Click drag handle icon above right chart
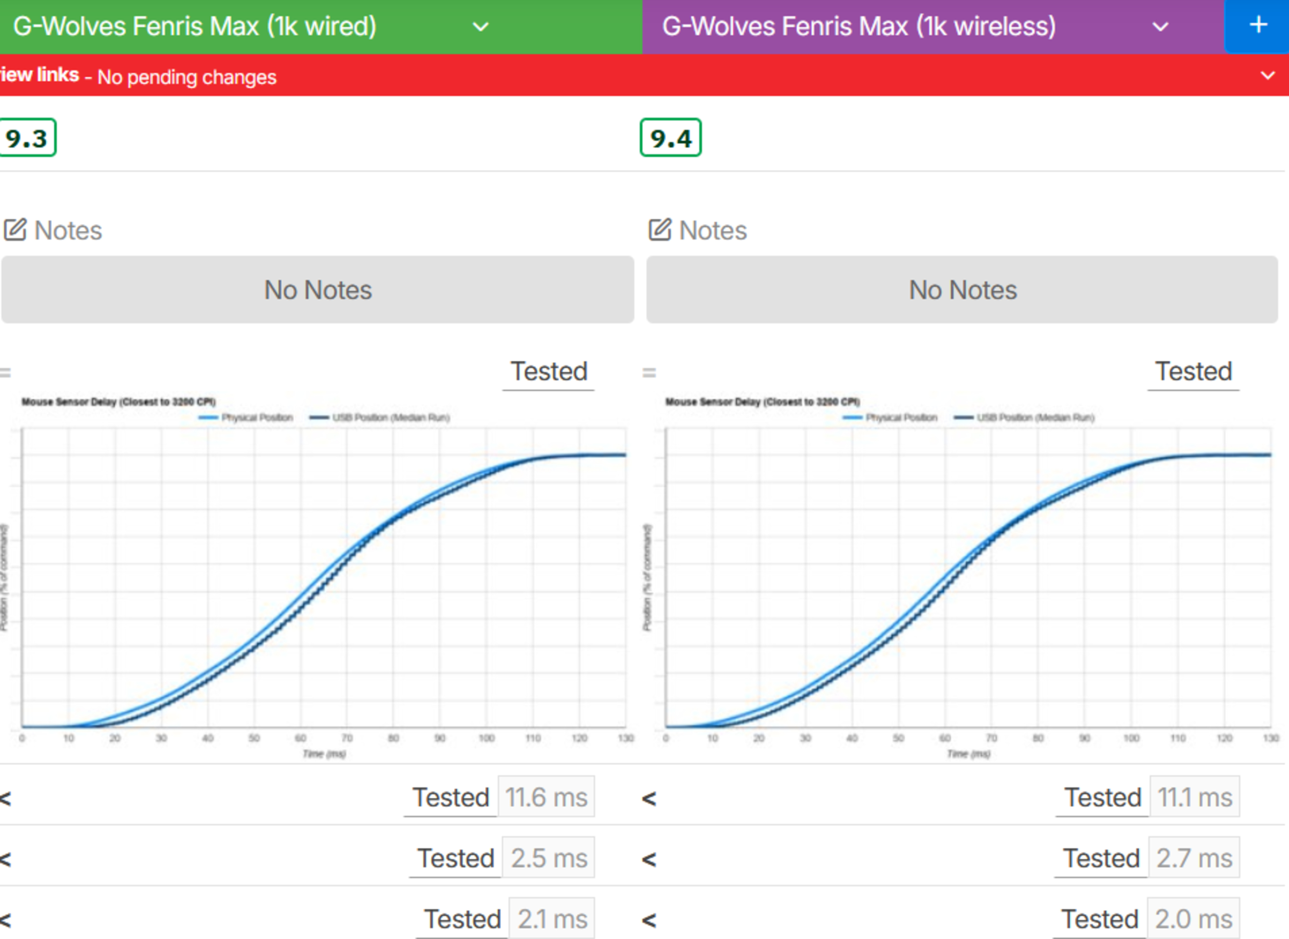The width and height of the screenshot is (1289, 939). (649, 373)
